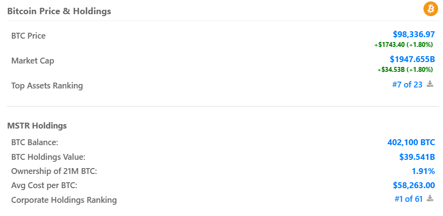
Task: Click the Avg Cost per BTC label
Action: [44, 186]
